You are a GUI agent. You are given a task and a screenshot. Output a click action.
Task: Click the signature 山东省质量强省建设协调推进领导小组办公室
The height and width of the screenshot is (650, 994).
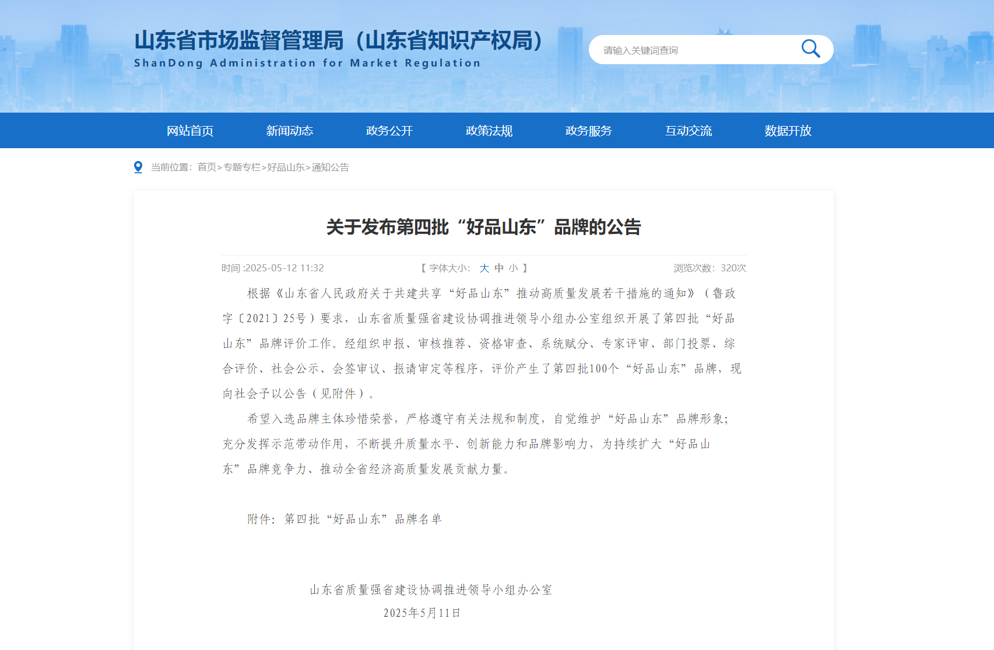[431, 590]
